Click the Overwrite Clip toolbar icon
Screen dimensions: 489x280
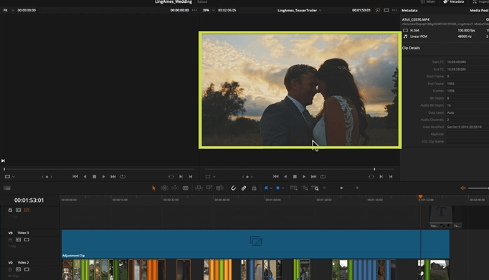(209, 188)
